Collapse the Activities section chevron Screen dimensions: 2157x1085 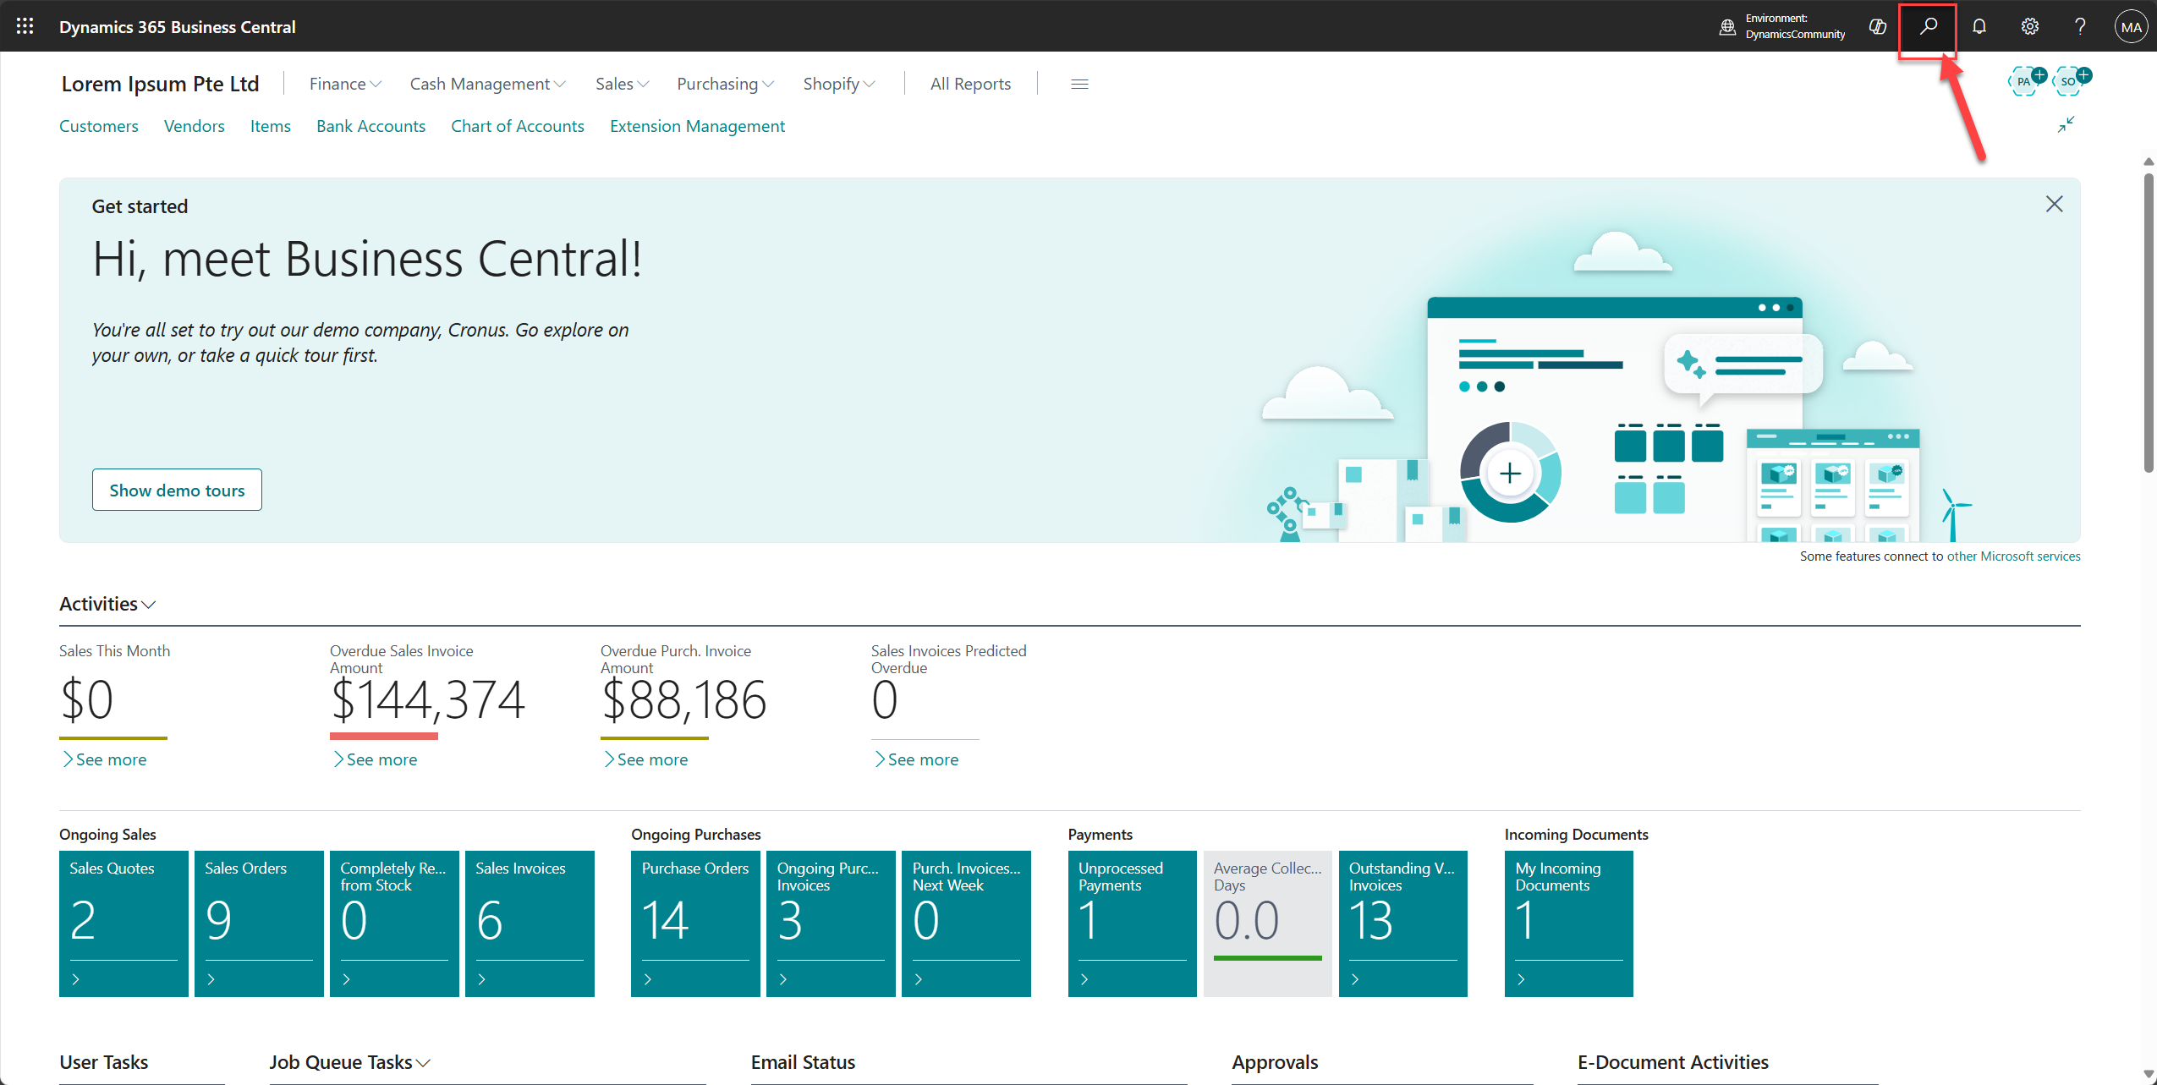(x=149, y=605)
